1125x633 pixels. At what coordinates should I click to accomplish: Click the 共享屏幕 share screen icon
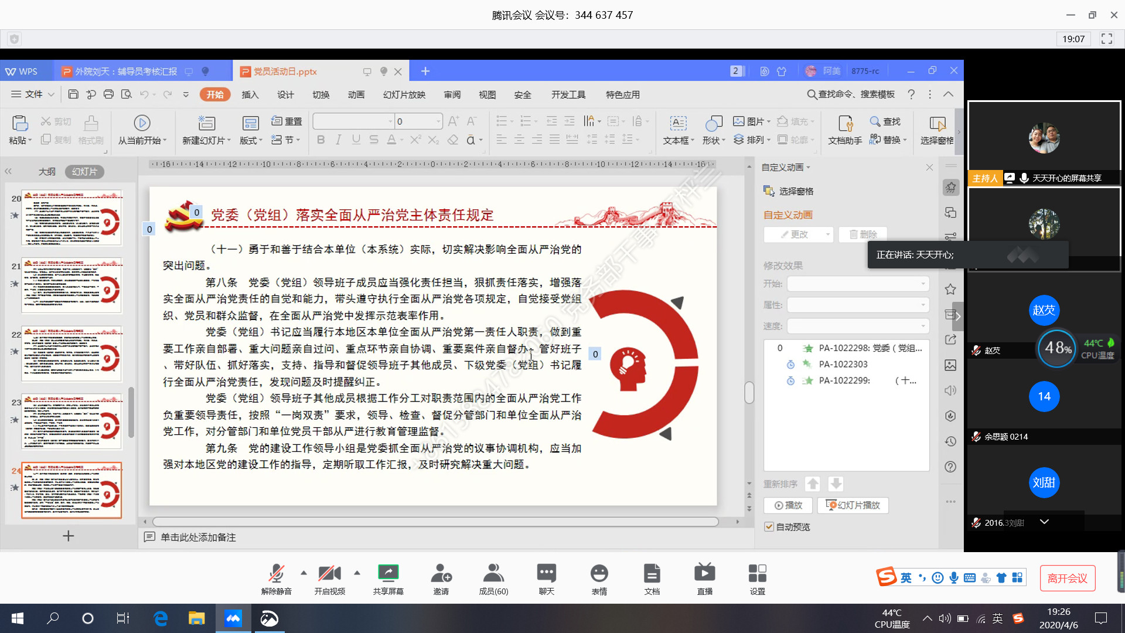(388, 573)
